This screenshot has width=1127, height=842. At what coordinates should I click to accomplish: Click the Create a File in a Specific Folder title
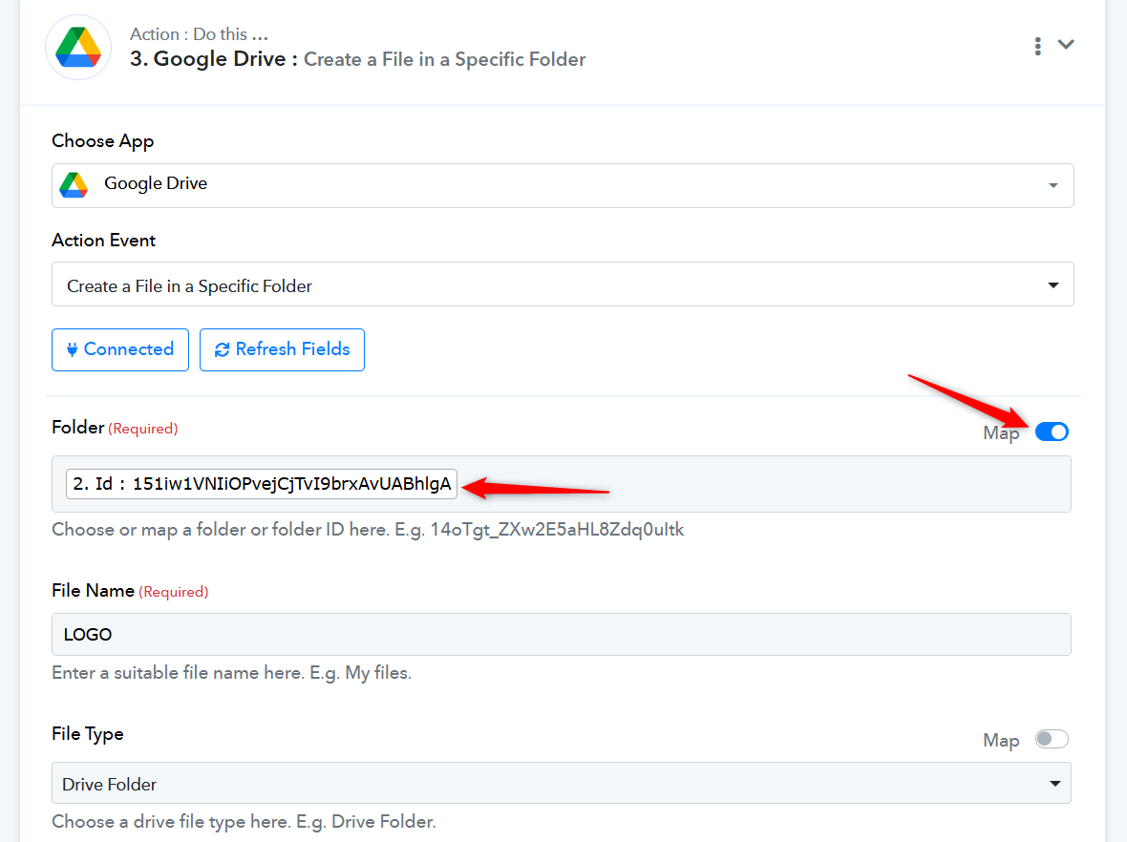point(444,59)
